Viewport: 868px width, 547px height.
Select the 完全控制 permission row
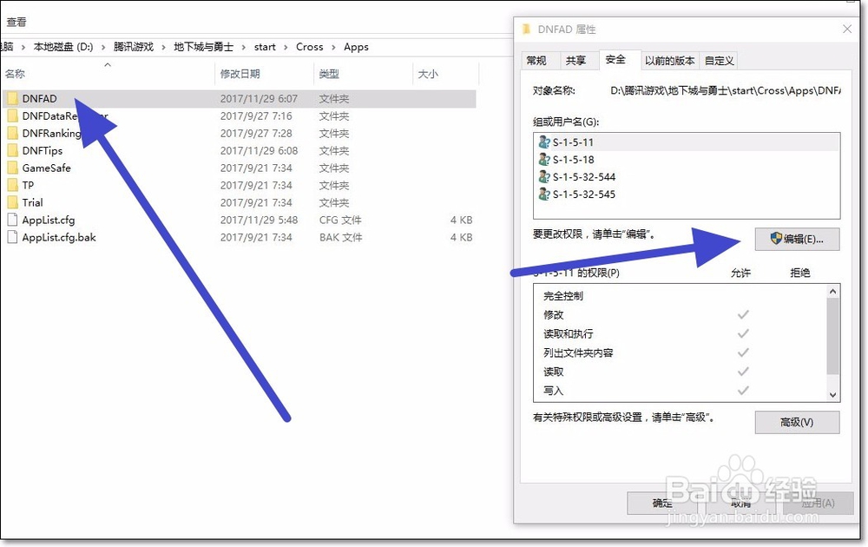681,296
